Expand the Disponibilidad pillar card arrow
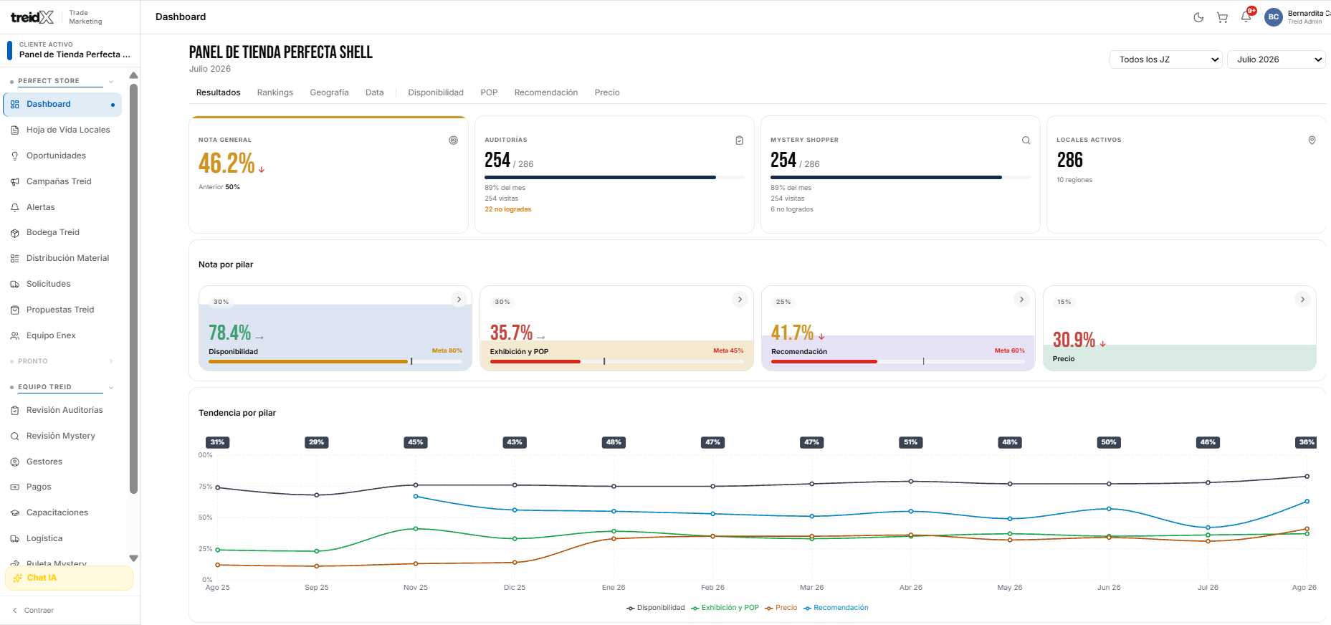Screen dimensions: 1331x625 click(x=459, y=300)
